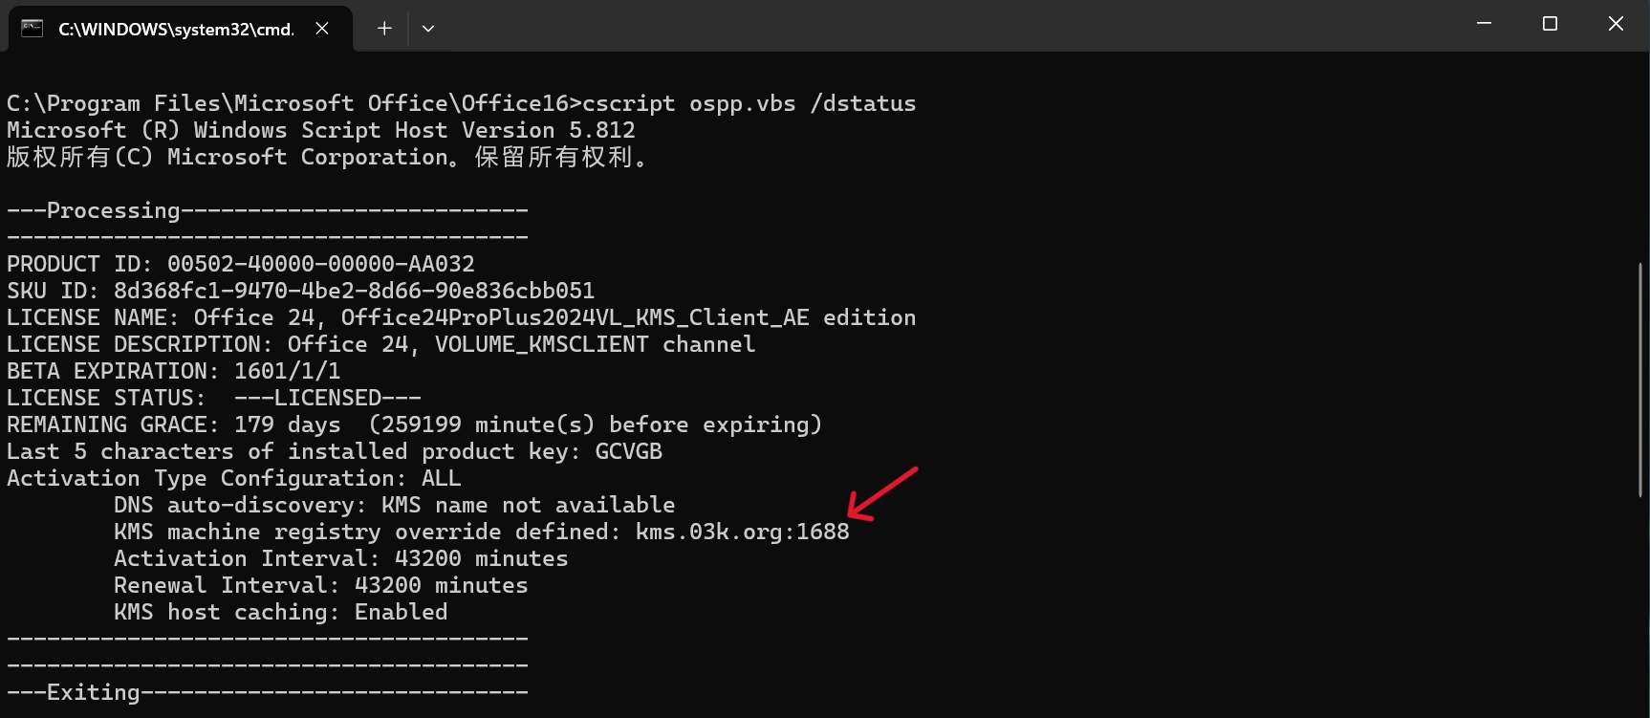Click the cscript ospp.vbs /dstatus command

click(749, 103)
